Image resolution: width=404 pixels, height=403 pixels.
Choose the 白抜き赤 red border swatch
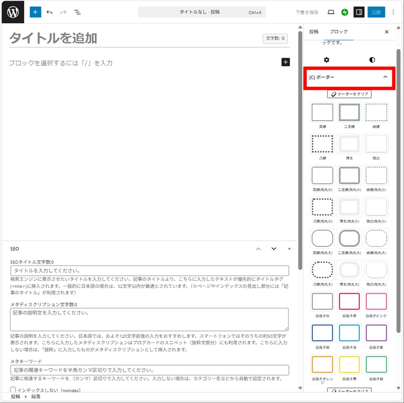point(349,302)
